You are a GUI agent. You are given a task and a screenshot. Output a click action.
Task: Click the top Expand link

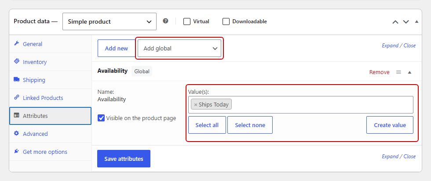point(390,46)
